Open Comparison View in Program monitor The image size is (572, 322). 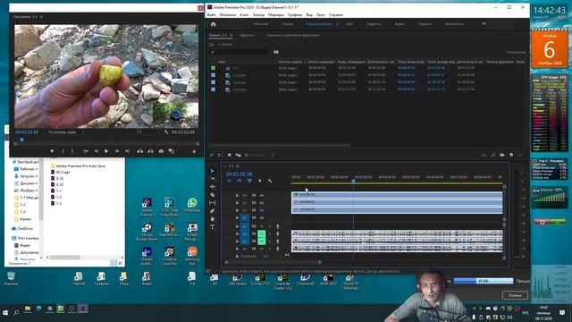[x=172, y=151]
